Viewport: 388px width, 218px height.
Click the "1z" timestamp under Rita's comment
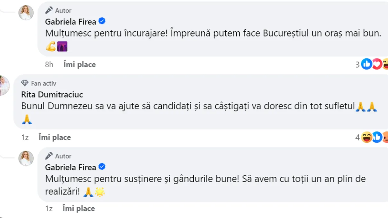click(25, 137)
